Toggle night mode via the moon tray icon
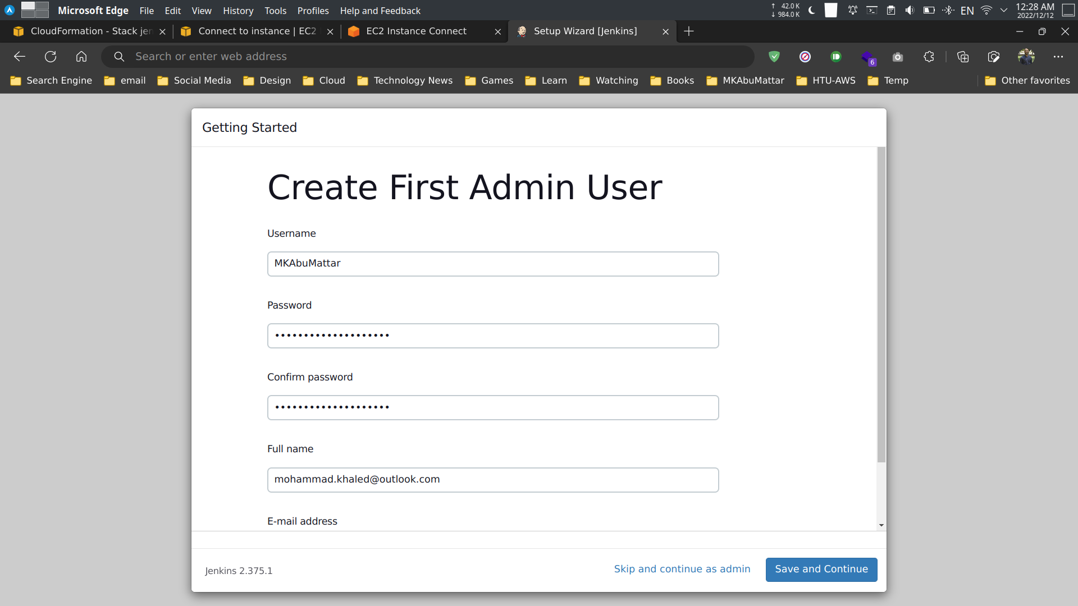Viewport: 1078px width, 606px height. 812,10
